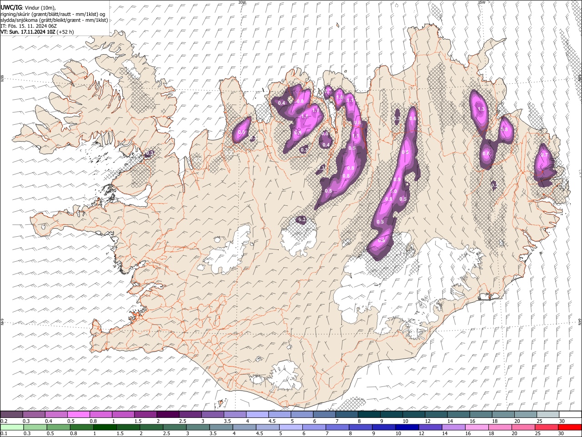
Task: Click the 15W longitude label
Action: (482, 2)
